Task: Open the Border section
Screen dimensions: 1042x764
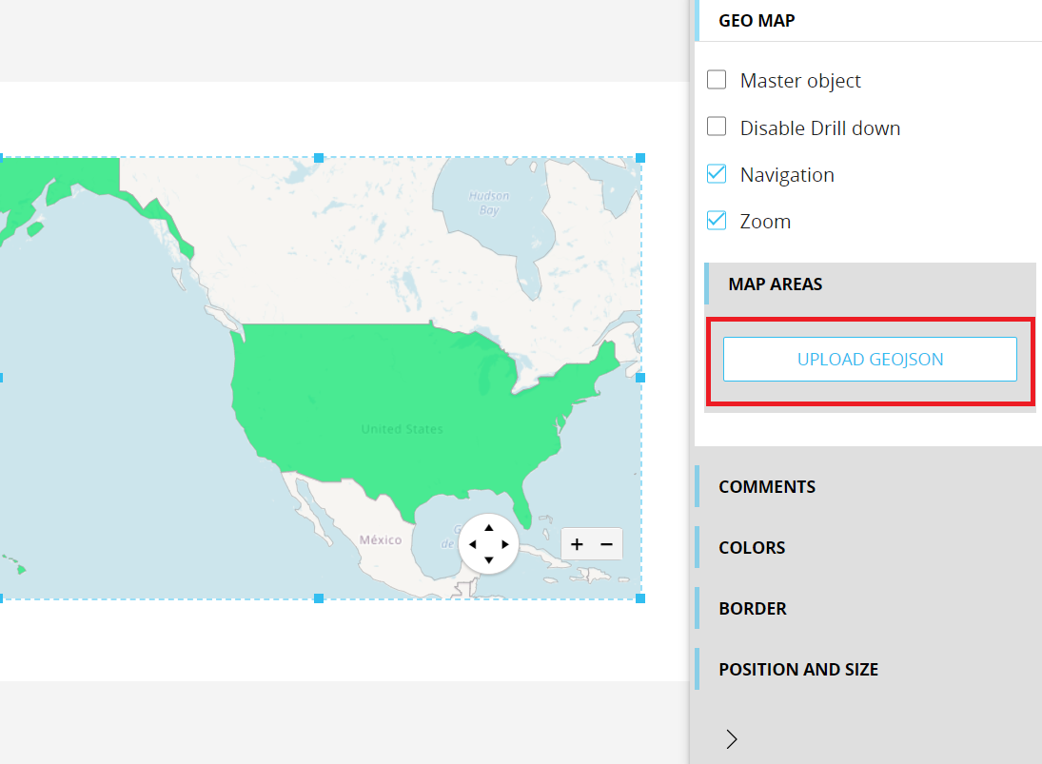Action: pos(753,608)
